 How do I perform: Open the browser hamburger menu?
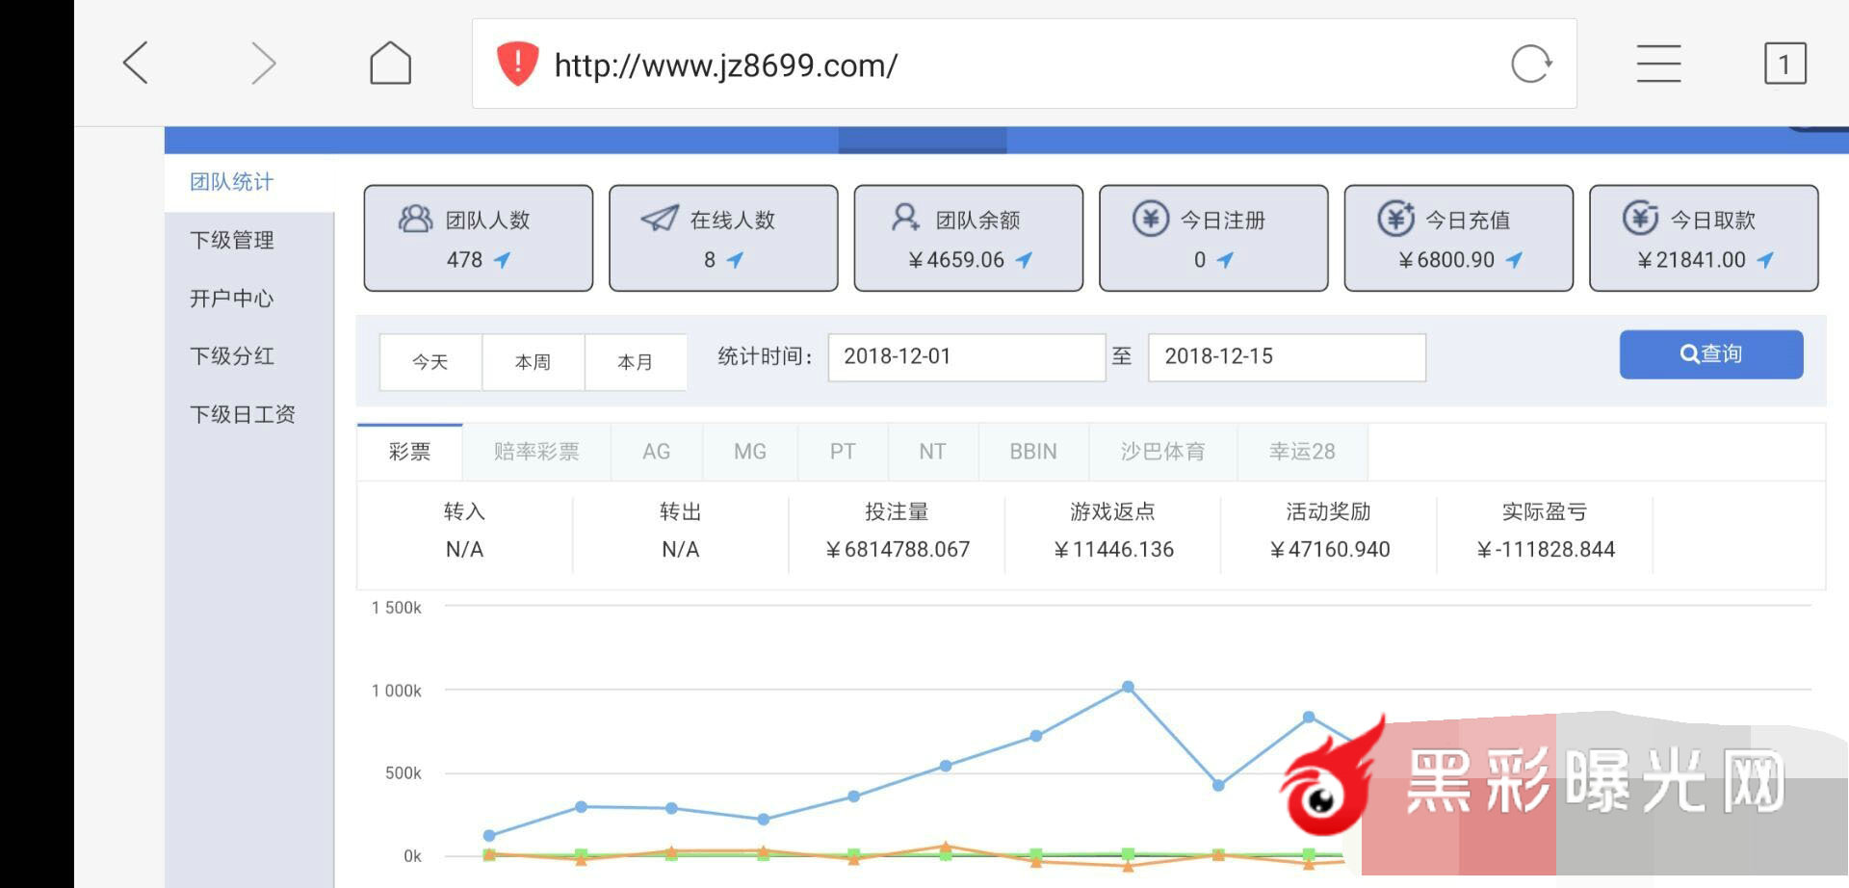coord(1658,64)
